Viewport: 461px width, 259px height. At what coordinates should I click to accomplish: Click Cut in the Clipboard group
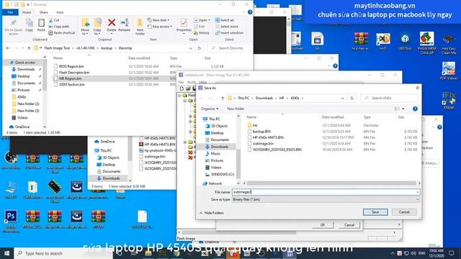tap(54, 20)
